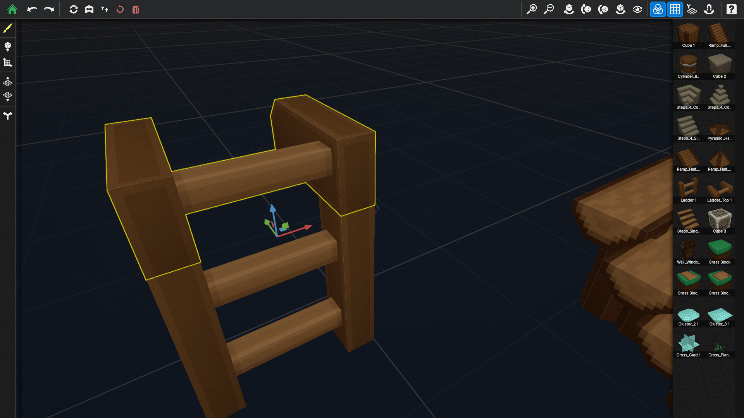Lower the grid layer down arrow
The width and height of the screenshot is (744, 418).
8,96
